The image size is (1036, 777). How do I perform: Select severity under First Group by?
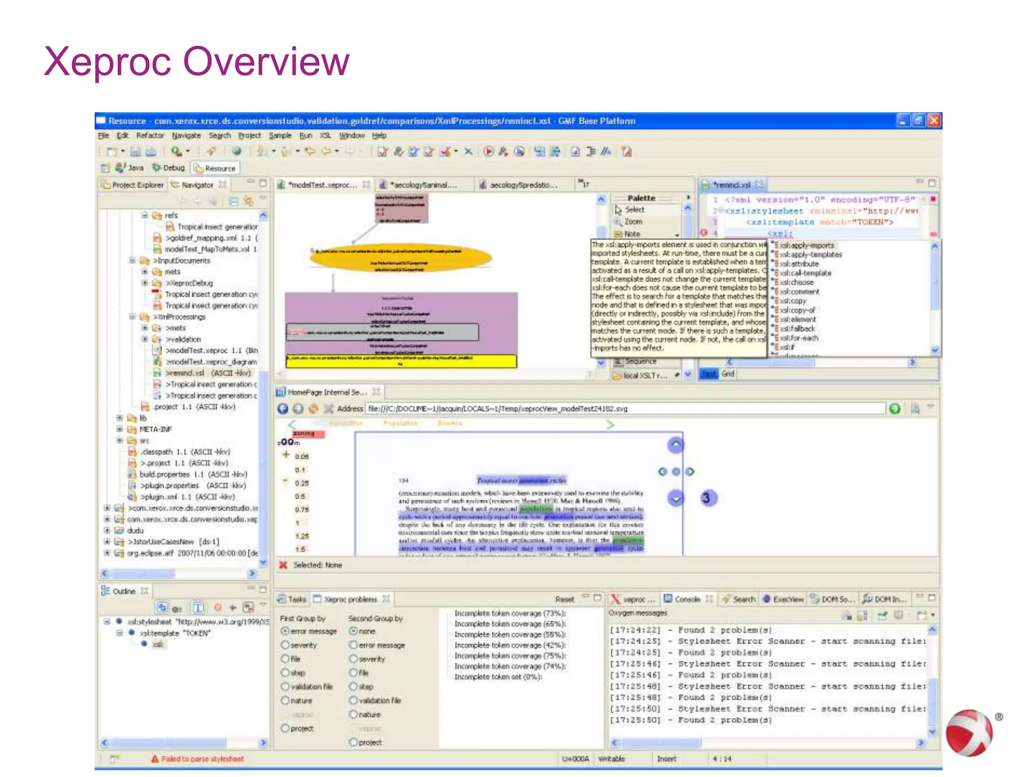tap(285, 645)
